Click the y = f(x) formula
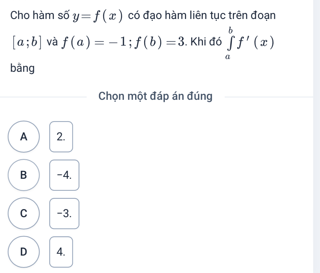 (97, 15)
